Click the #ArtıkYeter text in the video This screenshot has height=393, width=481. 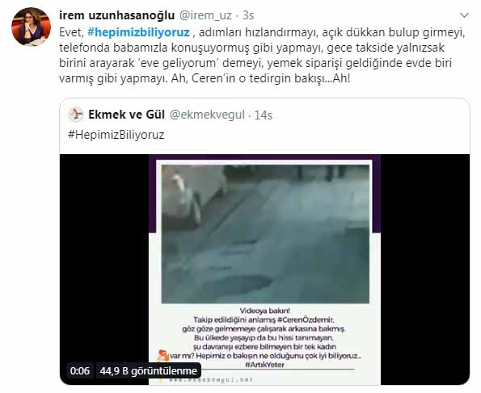(264, 365)
